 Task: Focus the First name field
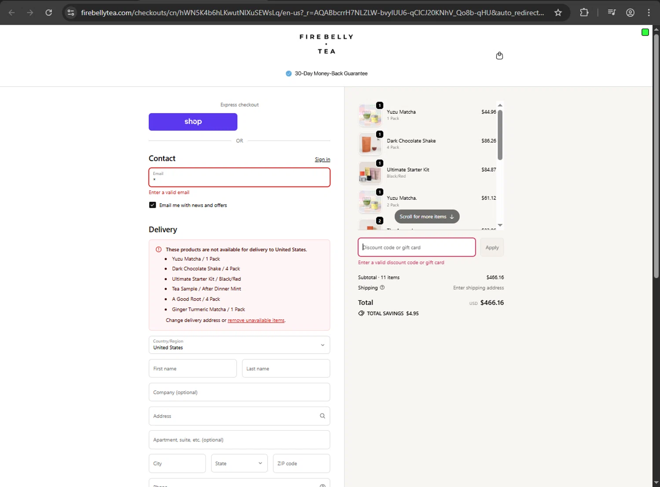pyautogui.click(x=193, y=369)
